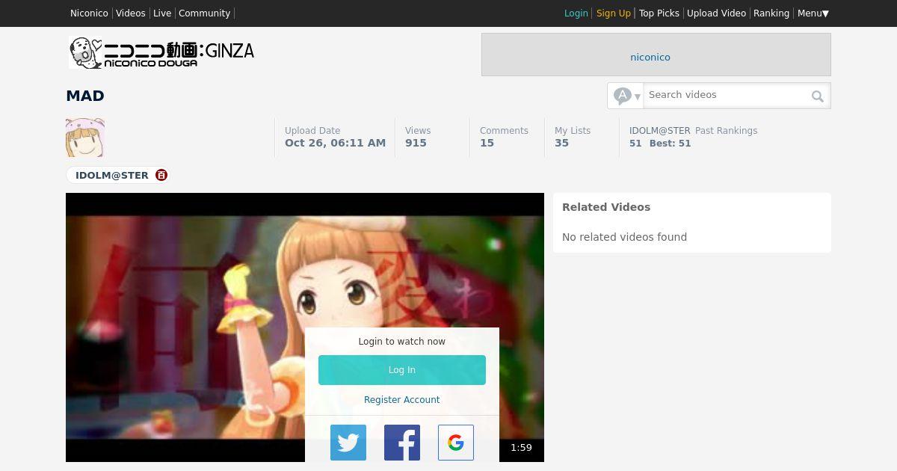Image resolution: width=897 pixels, height=471 pixels.
Task: Click the My Lists count 35
Action: [561, 143]
